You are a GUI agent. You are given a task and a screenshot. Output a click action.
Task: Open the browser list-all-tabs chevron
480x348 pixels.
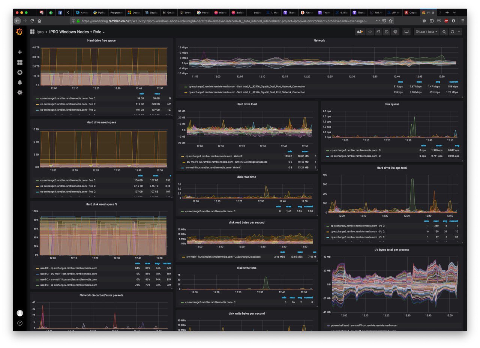point(454,12)
